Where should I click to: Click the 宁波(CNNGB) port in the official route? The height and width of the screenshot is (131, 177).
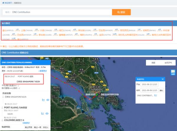pyautogui.click(x=46, y=30)
